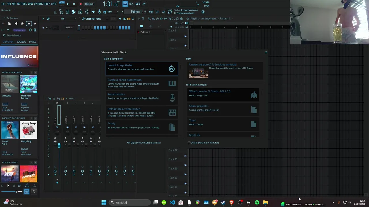This screenshot has height=207, width=369.
Task: Go to next Popular Go-To Packs
Action: pyautogui.click(x=35, y=118)
